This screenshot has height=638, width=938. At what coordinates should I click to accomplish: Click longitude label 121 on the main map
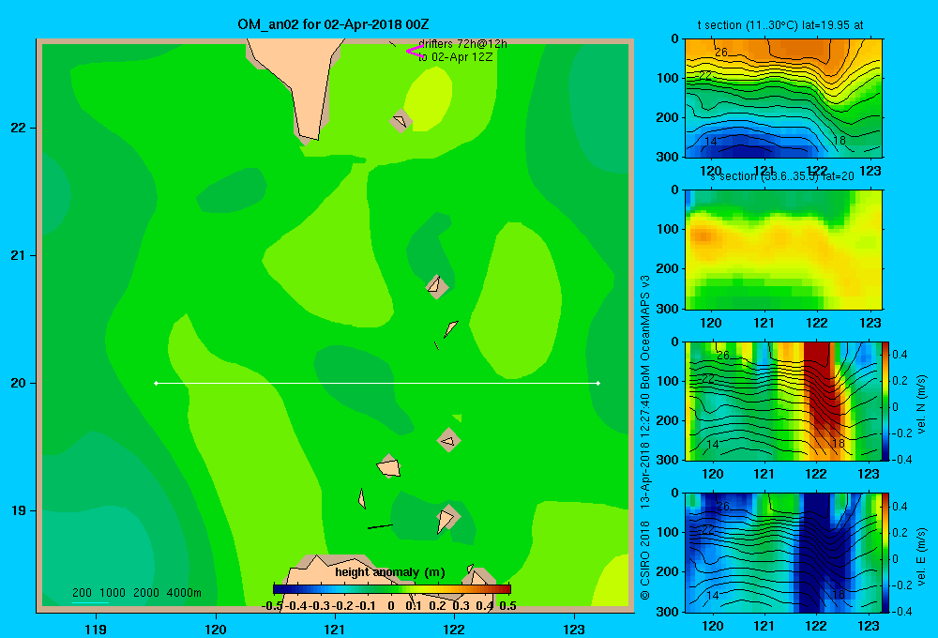335,629
